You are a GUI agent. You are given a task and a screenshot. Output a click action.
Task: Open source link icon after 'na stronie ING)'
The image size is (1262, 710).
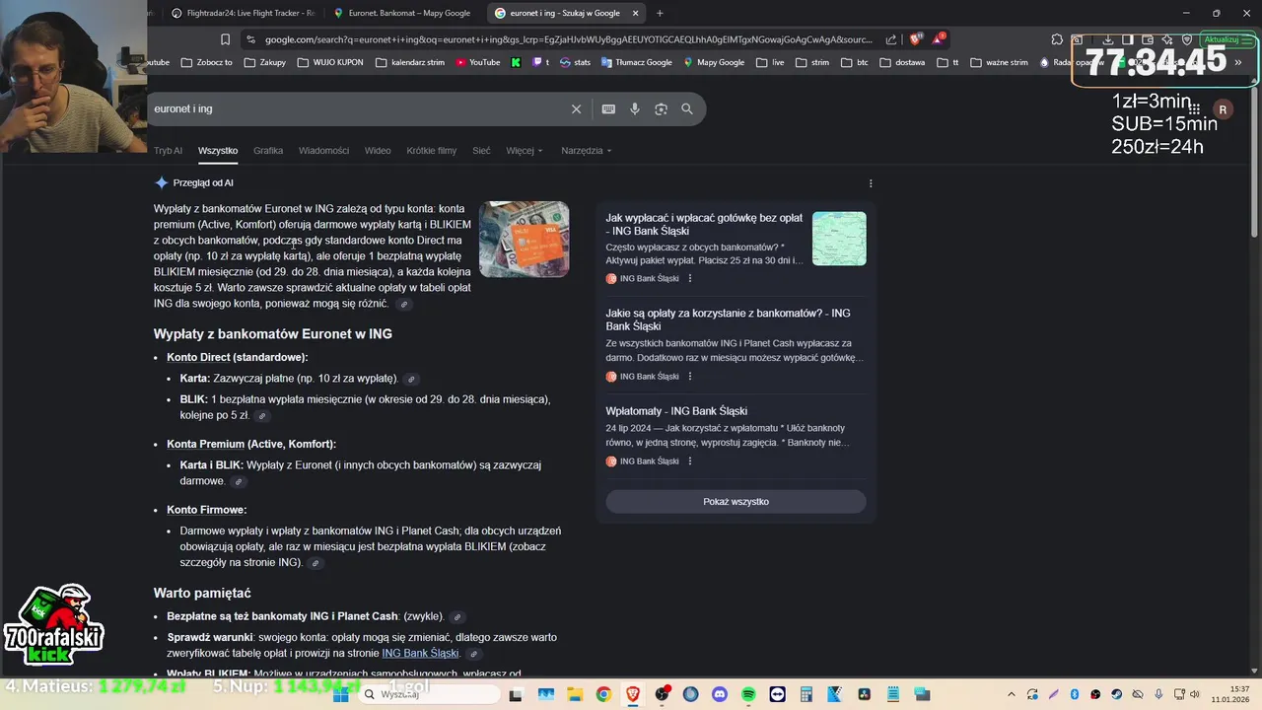click(x=315, y=563)
